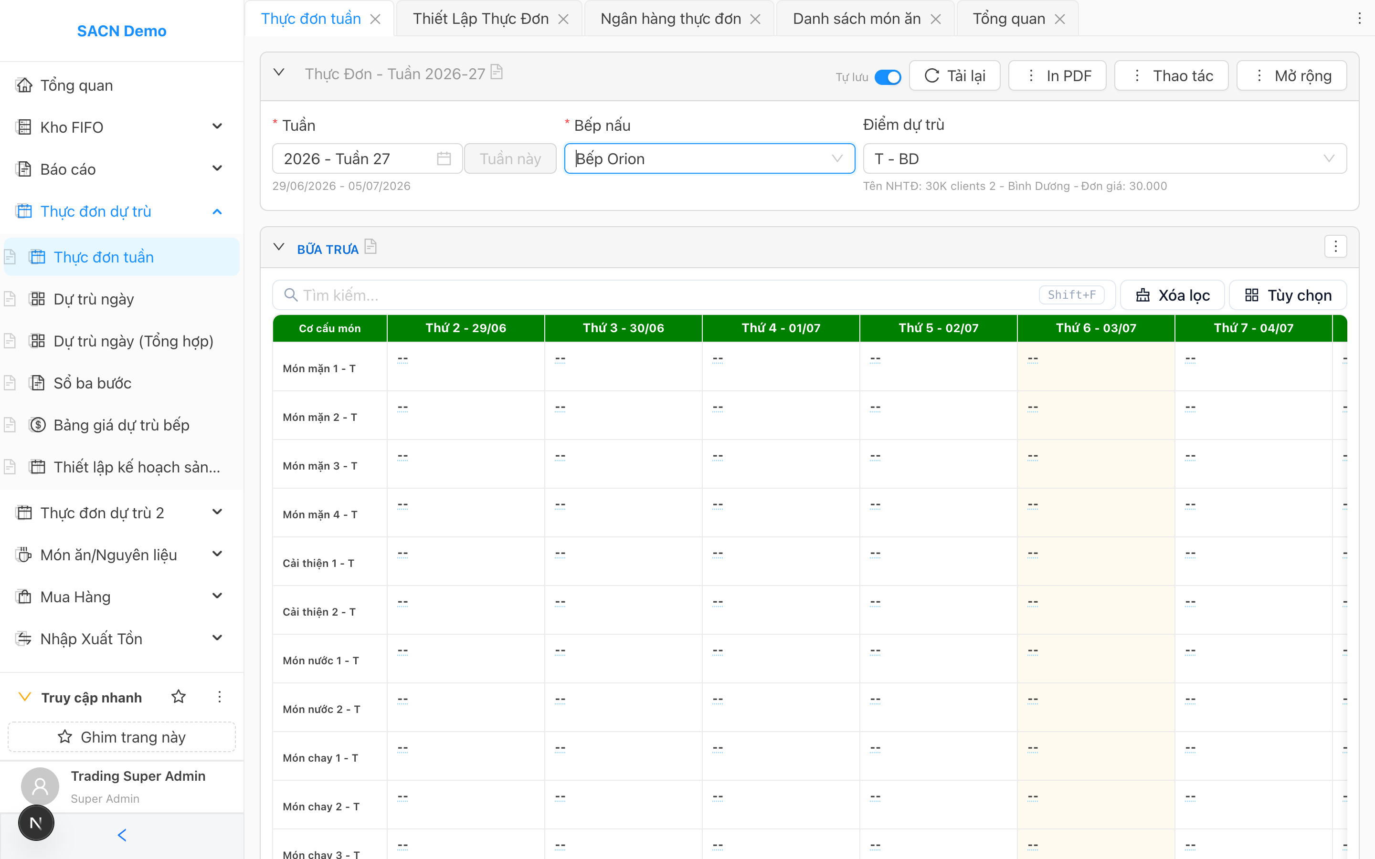1375x859 pixels.
Task: Click the Sổ ba bước notebook icon
Action: click(x=38, y=383)
